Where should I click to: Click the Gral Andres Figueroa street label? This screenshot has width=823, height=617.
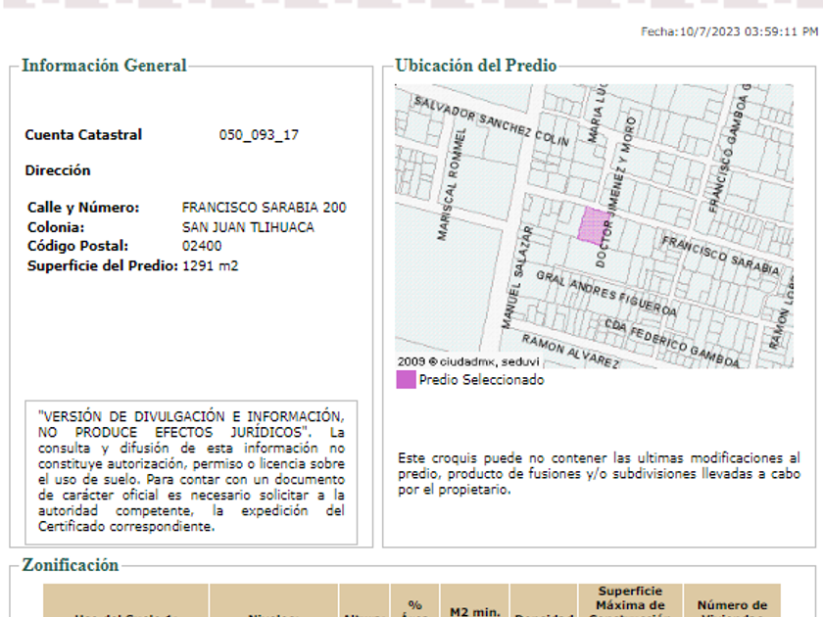tap(605, 294)
